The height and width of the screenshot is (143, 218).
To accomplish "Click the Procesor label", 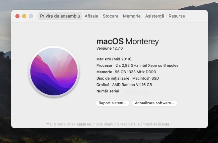I will click(104, 65).
